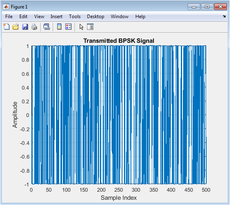The width and height of the screenshot is (230, 205).
Task: Open the Insert menu
Action: [x=56, y=17]
